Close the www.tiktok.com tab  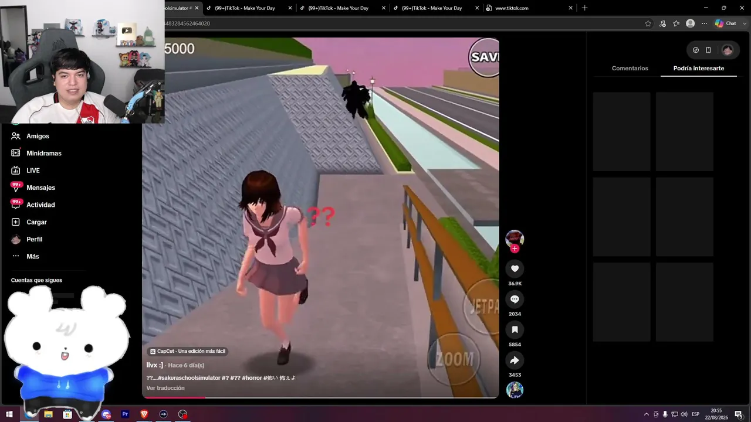(570, 8)
